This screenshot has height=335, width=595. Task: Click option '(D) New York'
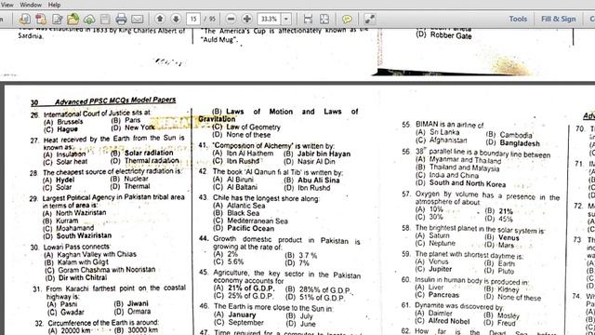[132, 127]
